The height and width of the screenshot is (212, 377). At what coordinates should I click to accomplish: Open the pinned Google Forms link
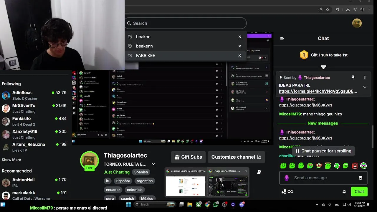(x=318, y=91)
